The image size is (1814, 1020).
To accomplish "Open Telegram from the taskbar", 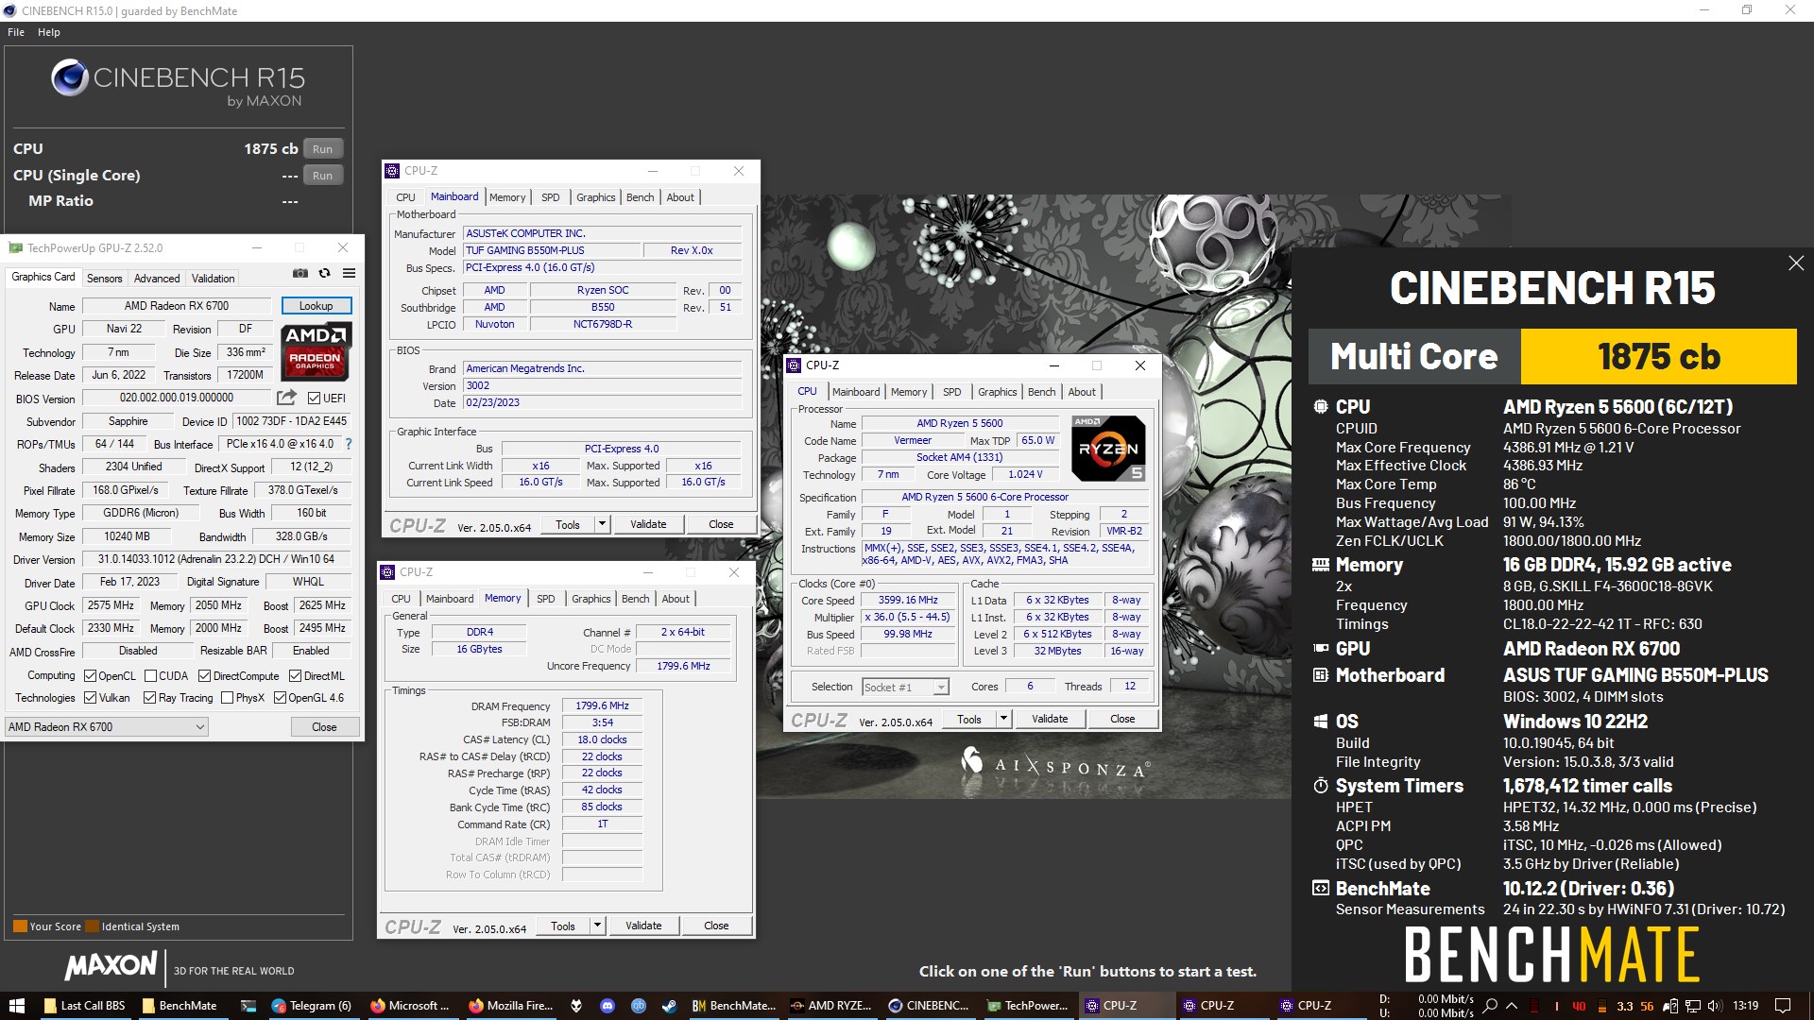I will (312, 1006).
